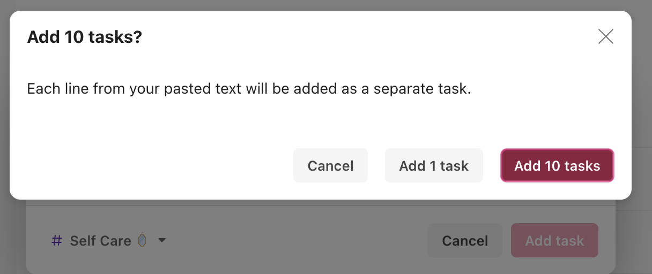652x274 pixels.
Task: Click the "Add 10 tasks?" dialog heading
Action: 84,37
